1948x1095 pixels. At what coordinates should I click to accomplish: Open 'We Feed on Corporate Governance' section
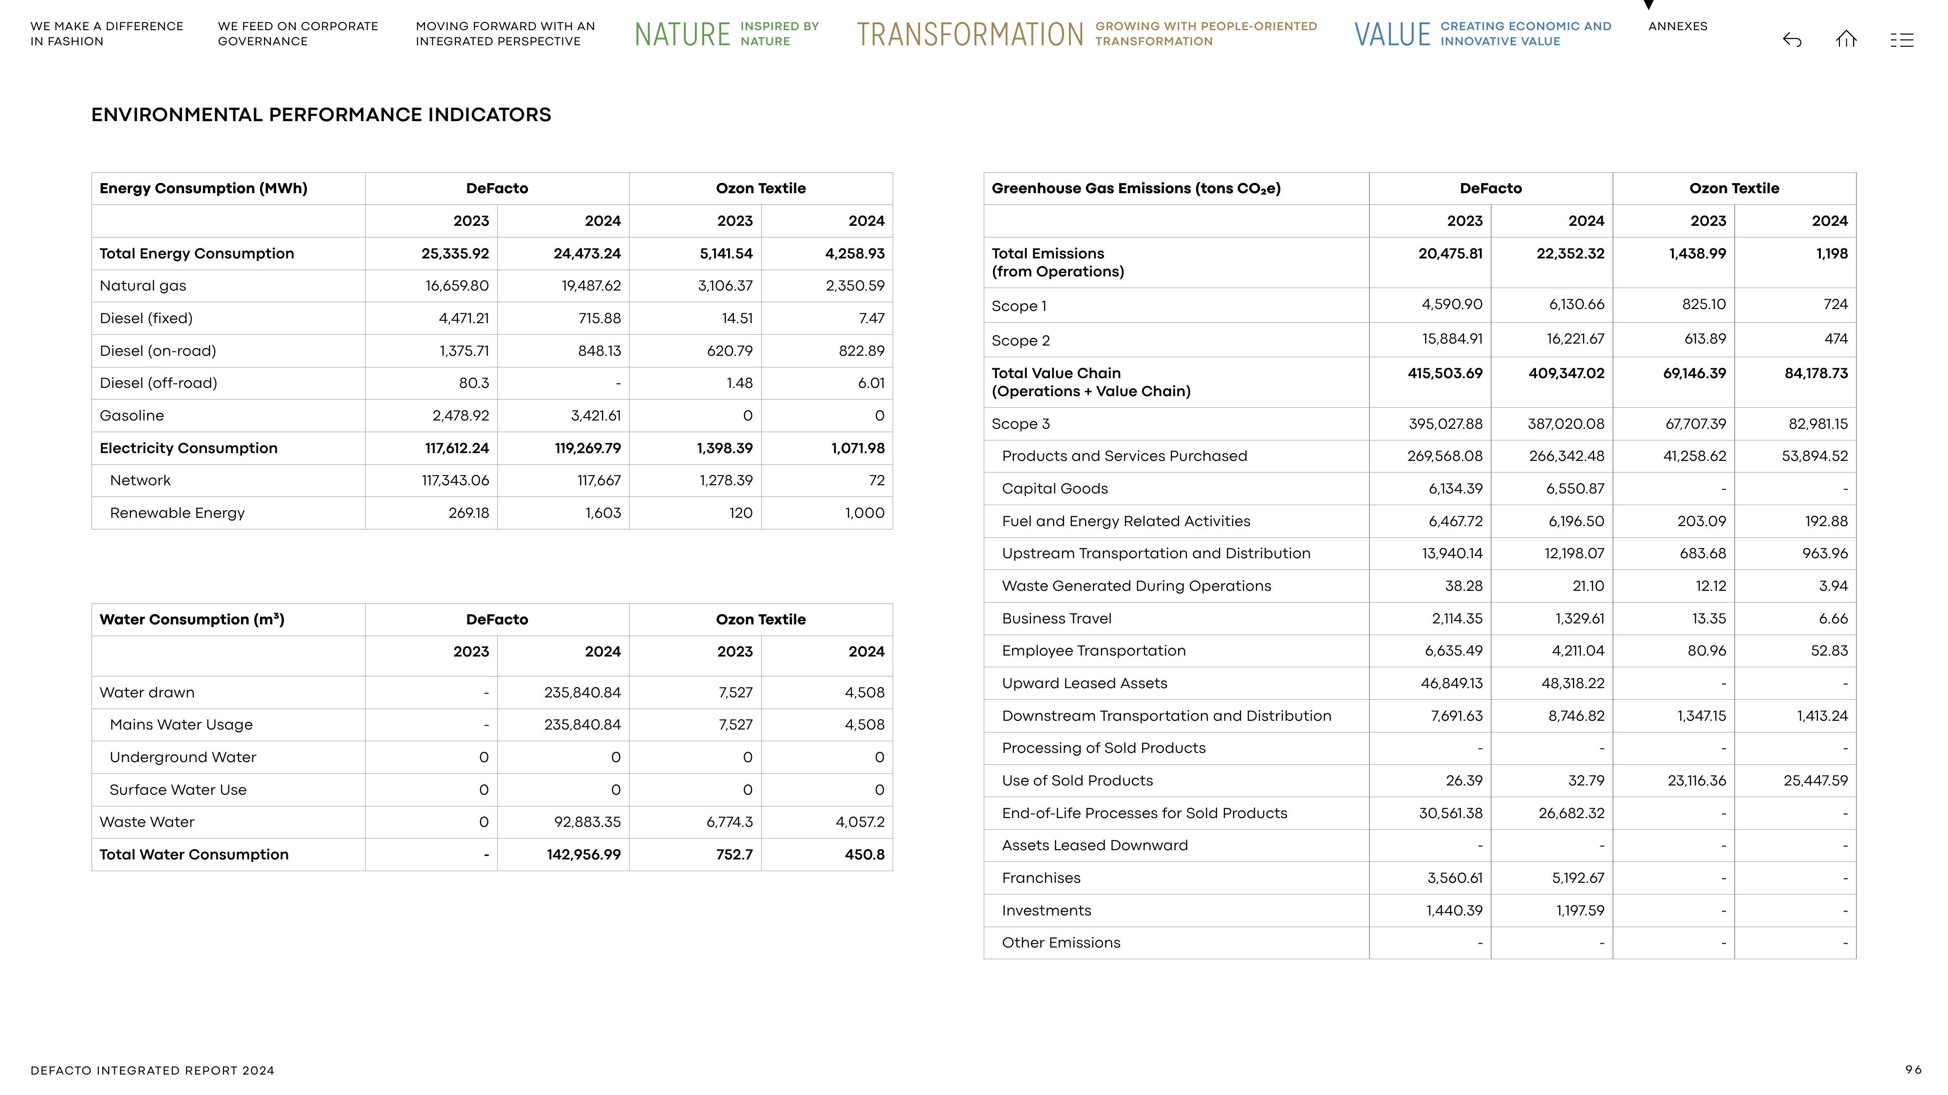pyautogui.click(x=298, y=34)
